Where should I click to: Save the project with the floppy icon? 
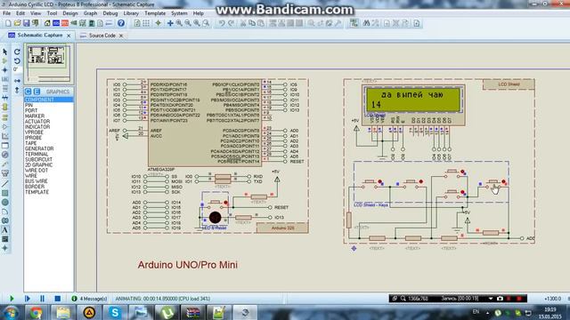26,23
